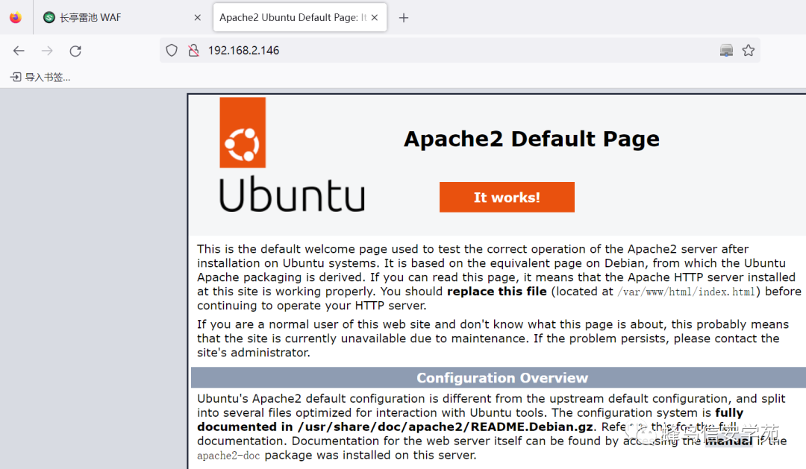Click the /usr/share/doc/apache2/README.Debian.gz text

point(445,427)
